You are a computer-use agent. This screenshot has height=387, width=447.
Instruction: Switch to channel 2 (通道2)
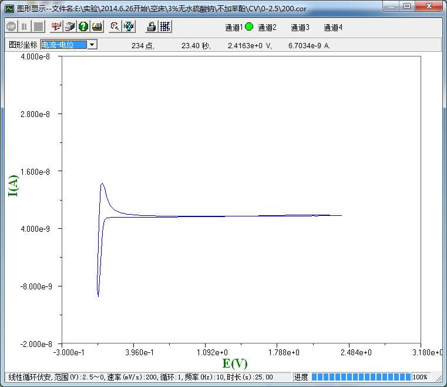[267, 28]
